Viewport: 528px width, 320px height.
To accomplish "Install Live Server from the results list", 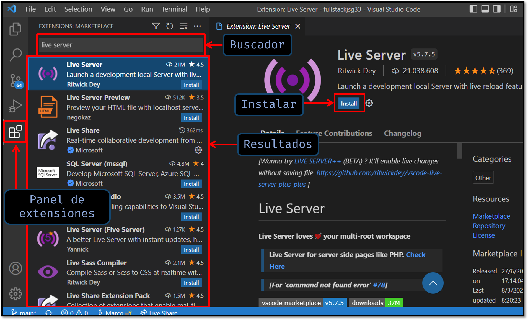I will point(191,85).
